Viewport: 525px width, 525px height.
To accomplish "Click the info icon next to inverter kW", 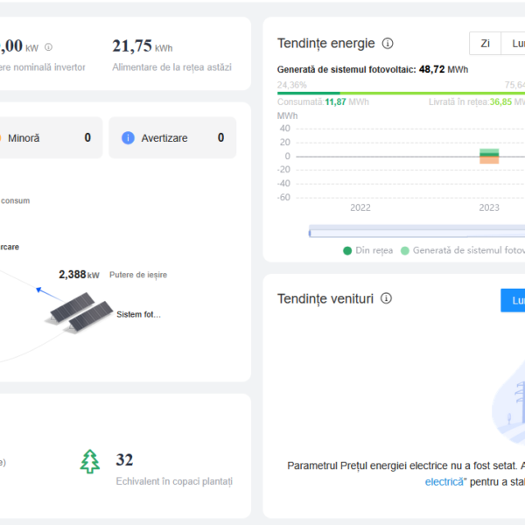I will [48, 47].
